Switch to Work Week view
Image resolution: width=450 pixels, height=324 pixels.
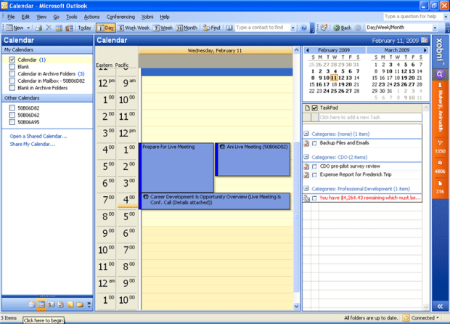point(134,28)
